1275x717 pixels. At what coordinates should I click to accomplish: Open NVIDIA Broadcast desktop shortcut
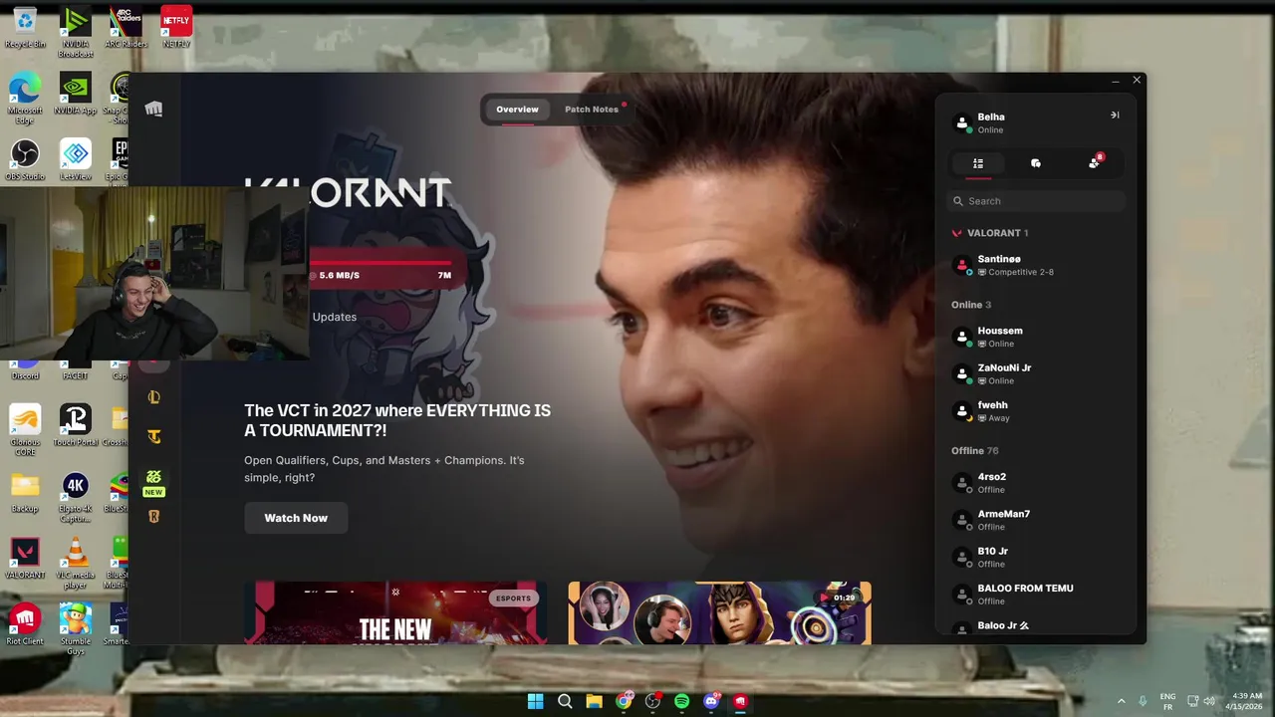pos(76,32)
